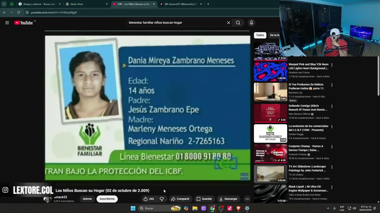
Task: Open options for Soñando Contigo video
Action: pos(332,106)
